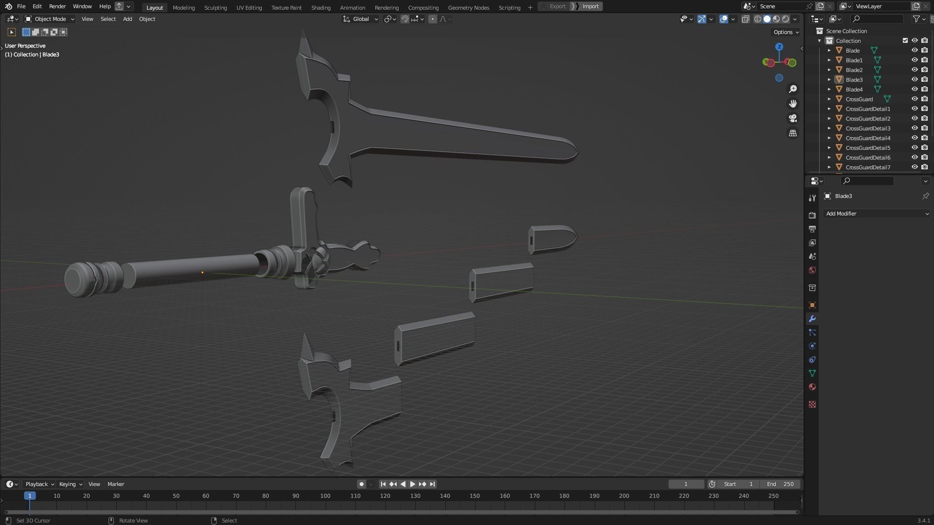Select solid viewport shading
The image size is (934, 525).
click(767, 19)
